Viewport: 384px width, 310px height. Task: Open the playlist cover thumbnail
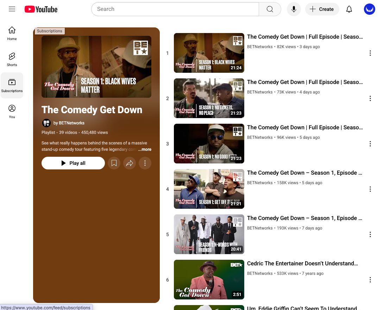point(96,67)
